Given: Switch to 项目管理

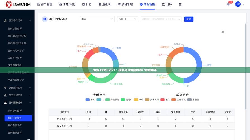Looking at the screenshot, I should click(125, 4).
